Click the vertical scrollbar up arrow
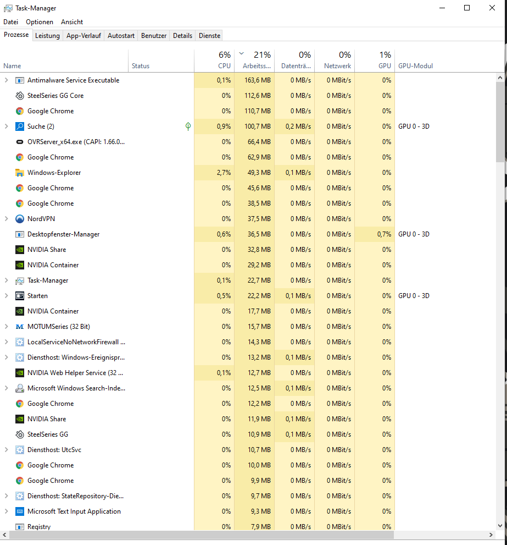The width and height of the screenshot is (507, 545). (x=500, y=78)
